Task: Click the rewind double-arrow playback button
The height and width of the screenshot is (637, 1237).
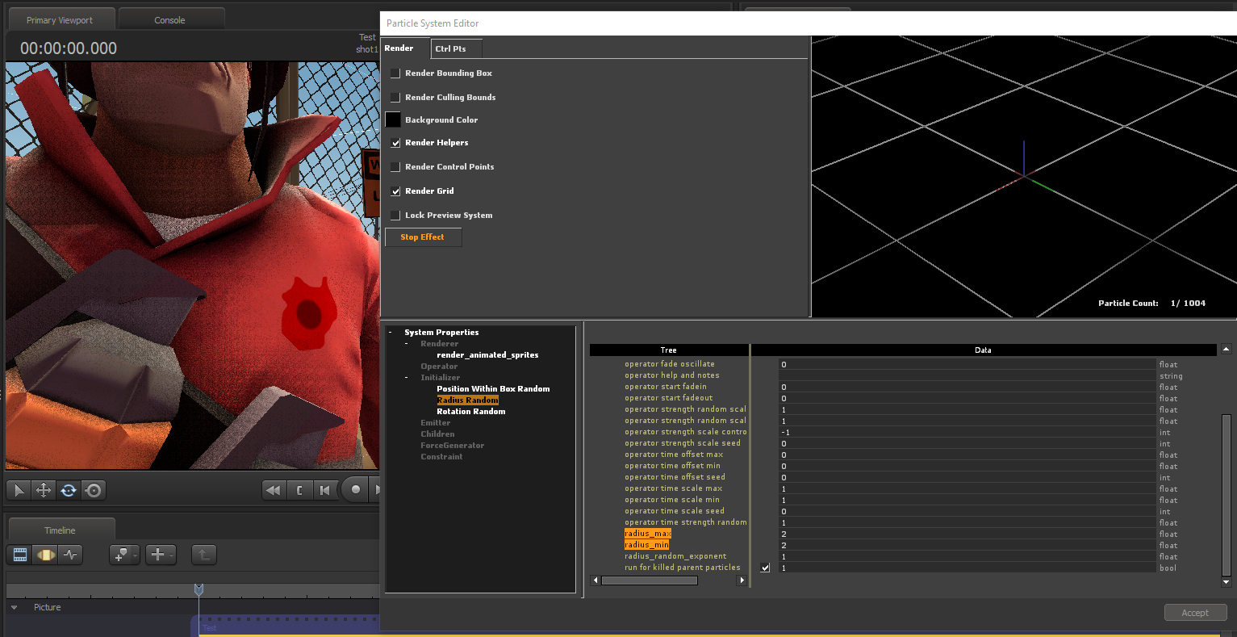Action: [274, 490]
